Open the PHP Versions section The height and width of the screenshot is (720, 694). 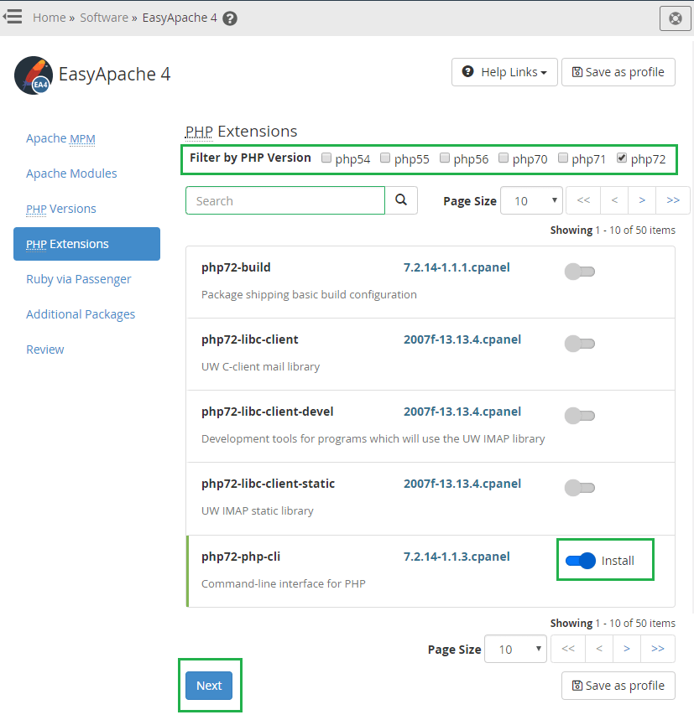(61, 209)
